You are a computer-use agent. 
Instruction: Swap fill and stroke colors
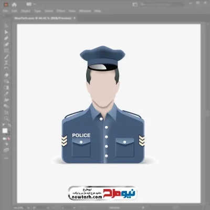coord(9,125)
